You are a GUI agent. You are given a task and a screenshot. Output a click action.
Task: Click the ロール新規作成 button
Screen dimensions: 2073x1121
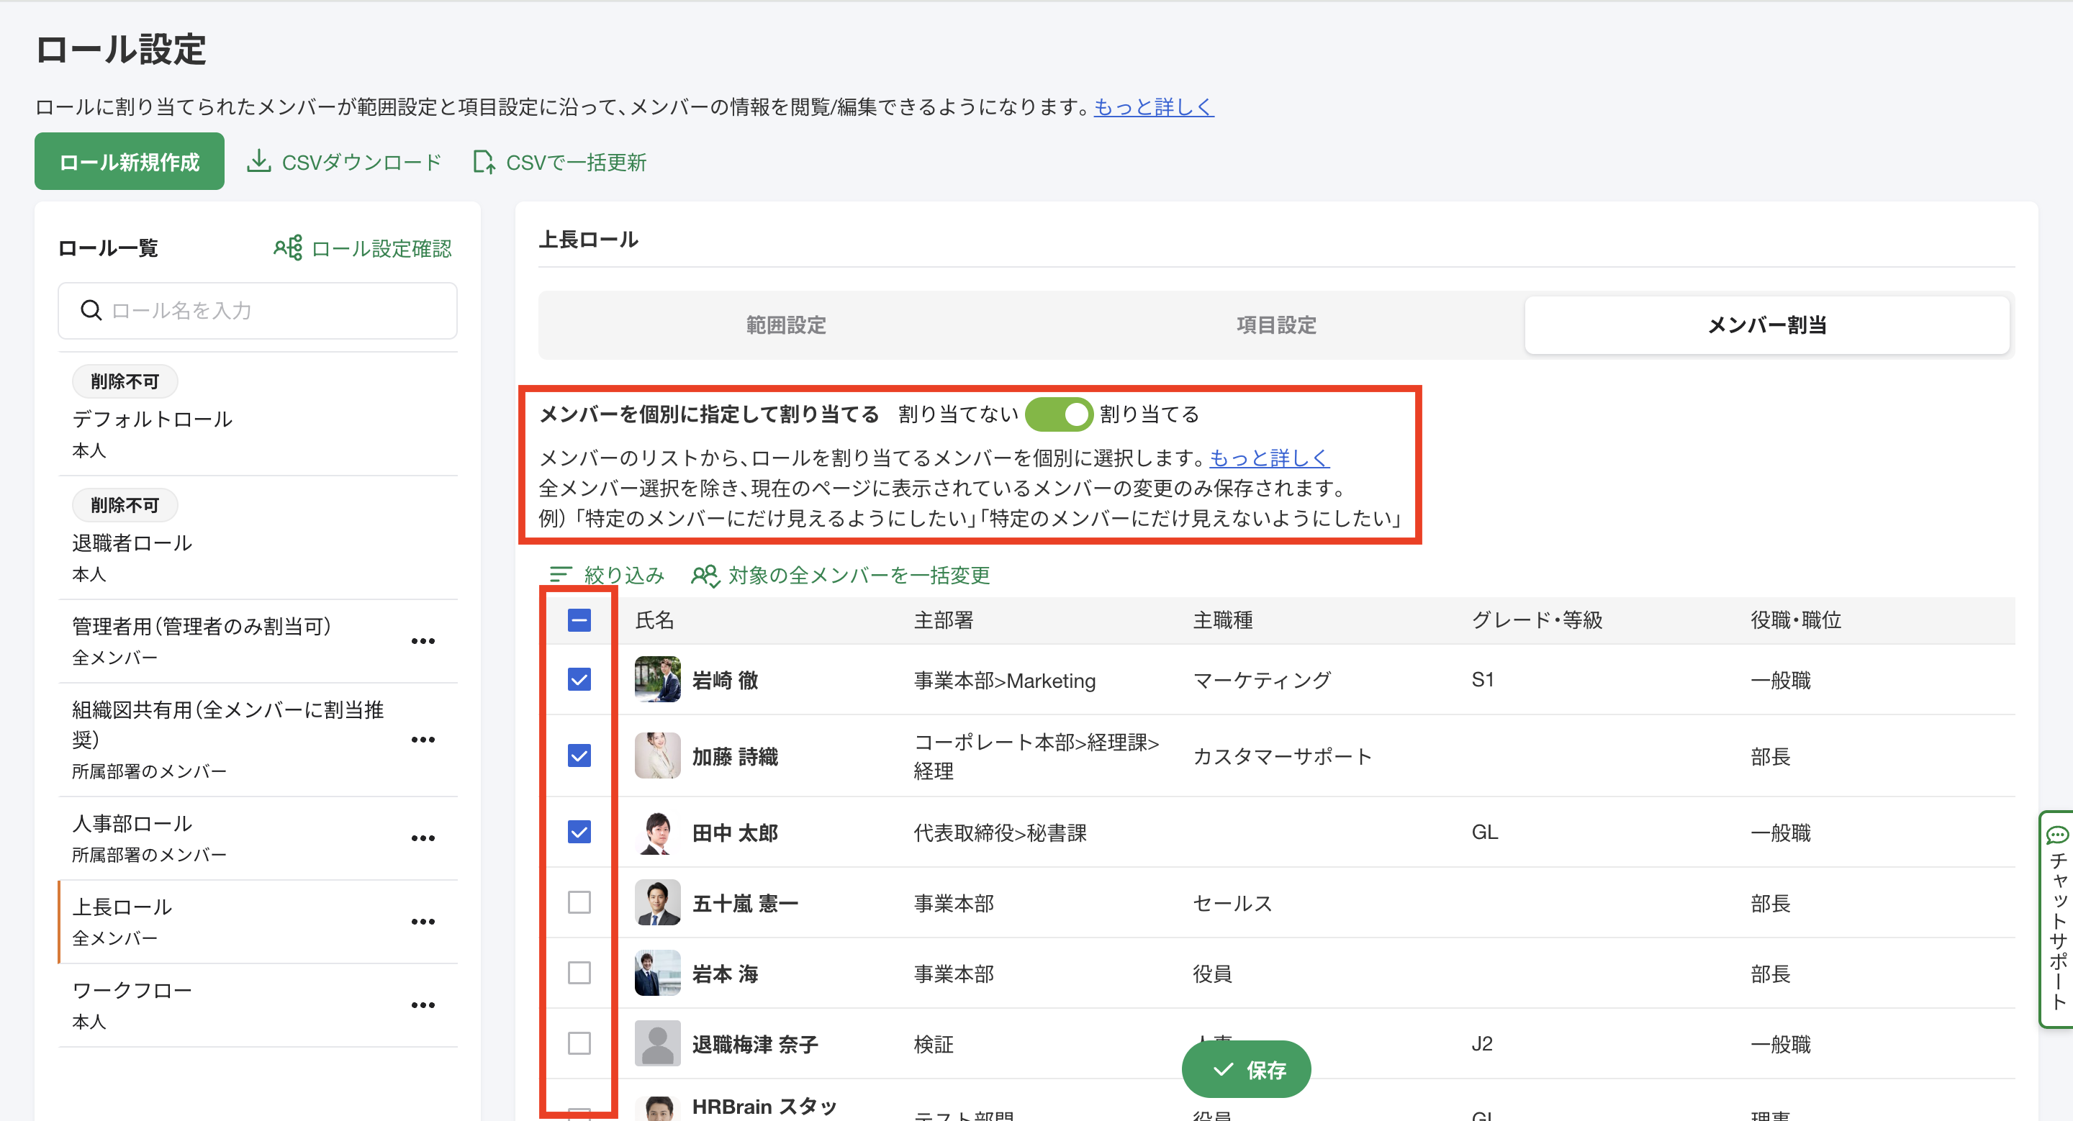coord(129,162)
